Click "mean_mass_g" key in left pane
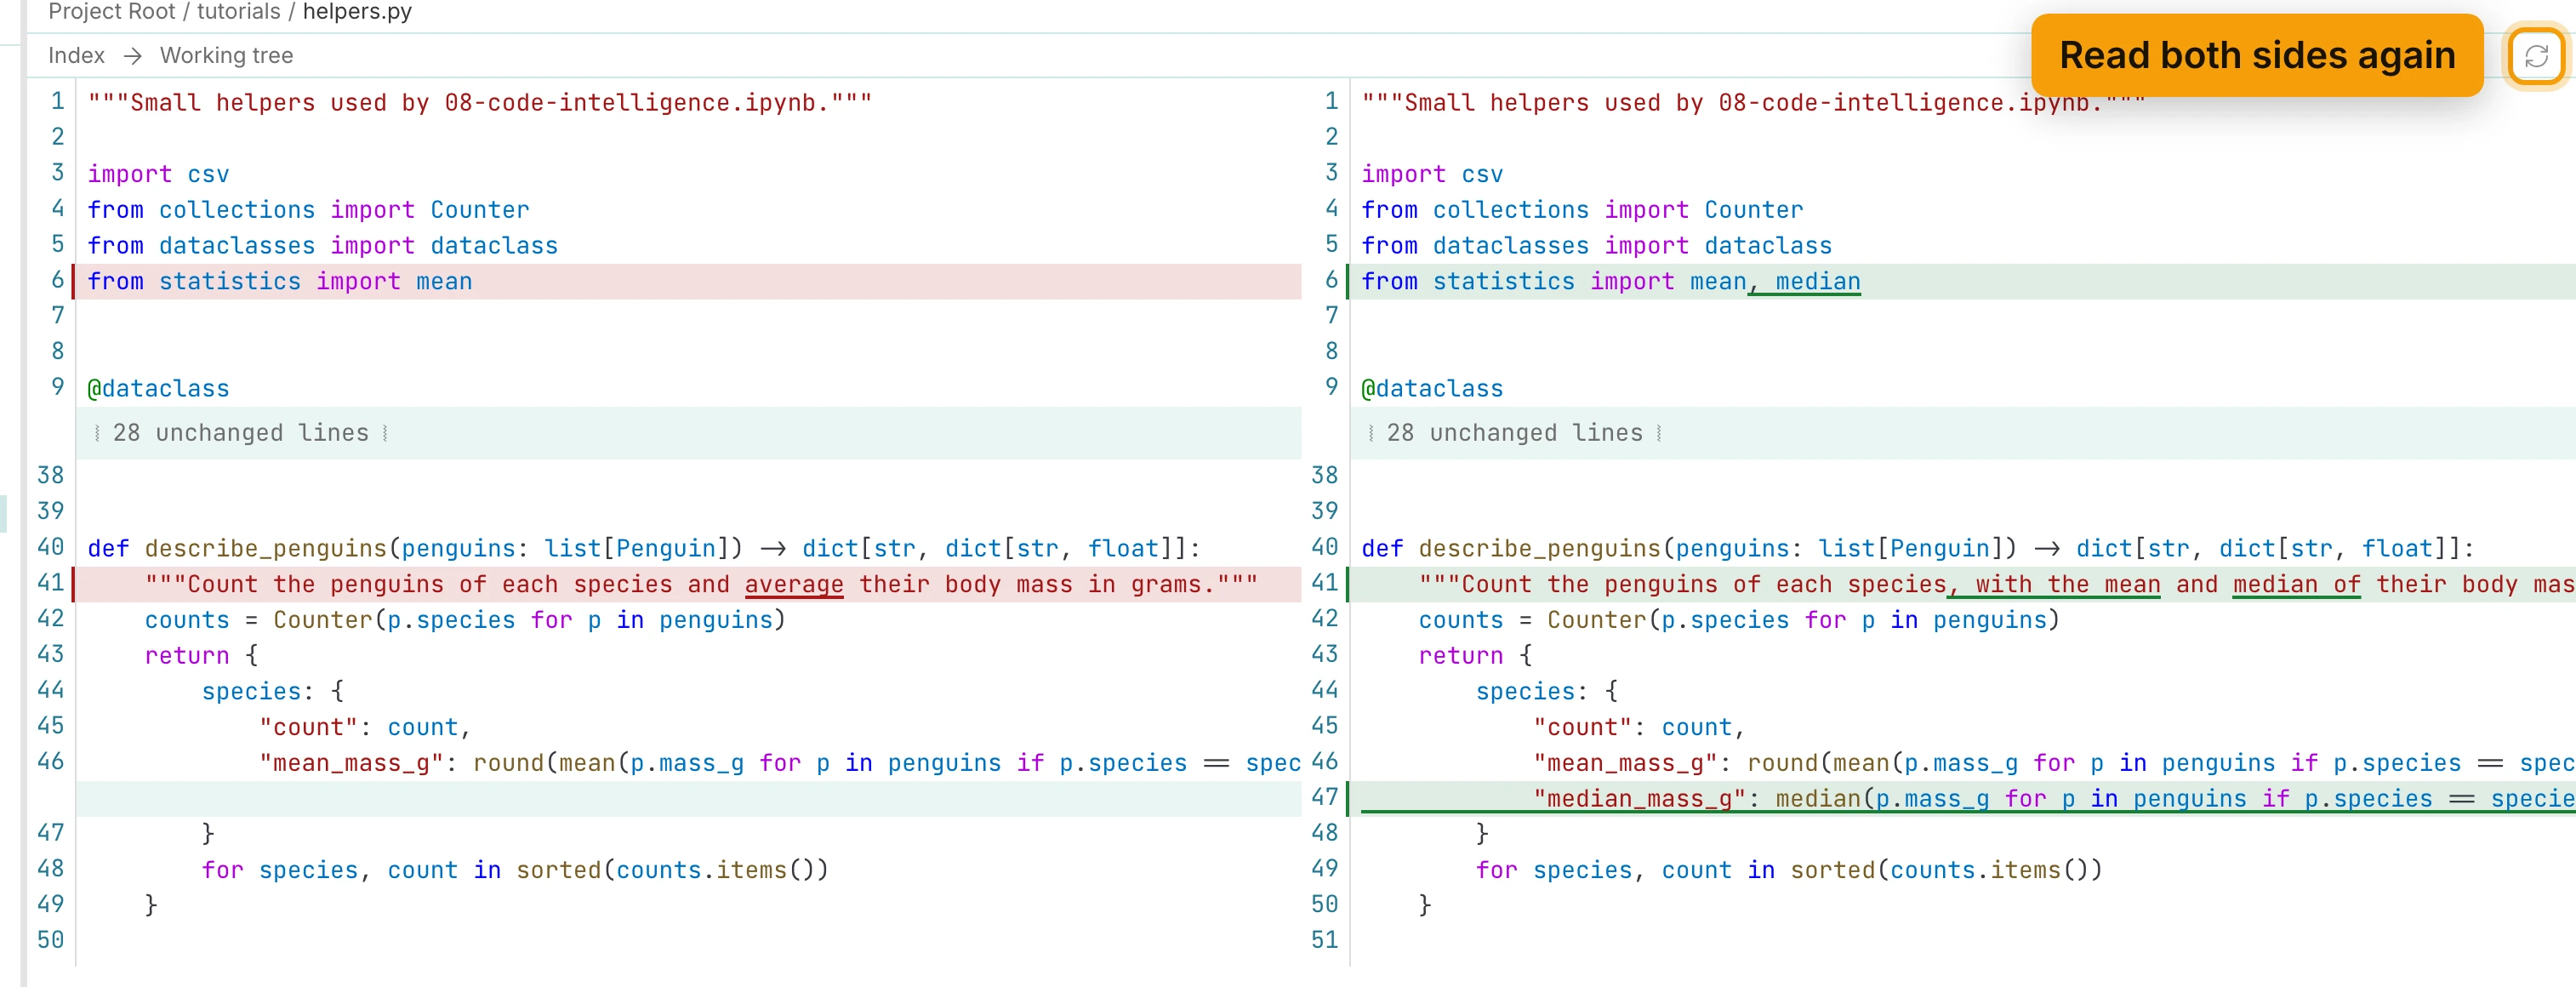The height and width of the screenshot is (987, 2576). click(351, 763)
